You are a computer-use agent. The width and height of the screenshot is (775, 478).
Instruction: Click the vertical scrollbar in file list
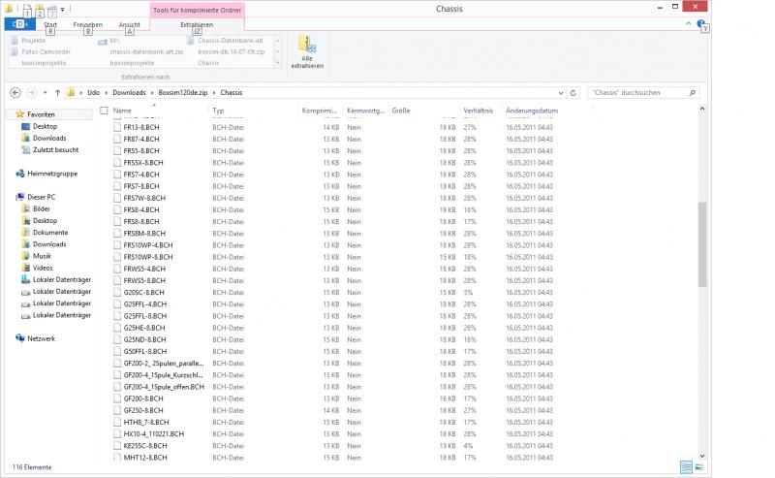(x=702, y=242)
